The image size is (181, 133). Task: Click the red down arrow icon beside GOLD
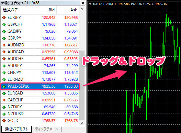click(x=4, y=121)
